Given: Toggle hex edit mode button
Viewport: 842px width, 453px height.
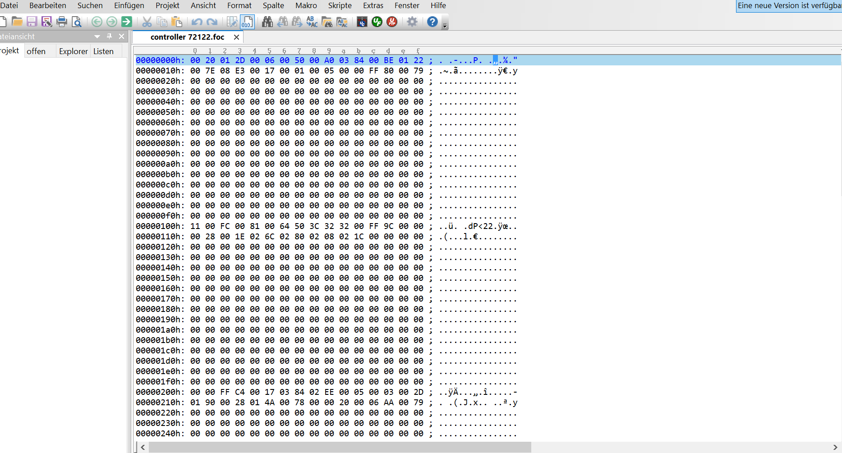Looking at the screenshot, I should pos(247,22).
